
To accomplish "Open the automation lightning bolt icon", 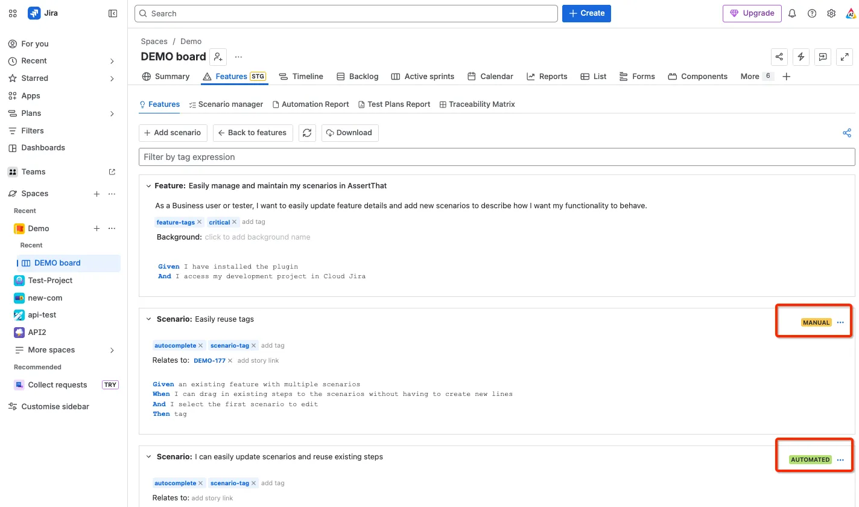I will [x=801, y=57].
